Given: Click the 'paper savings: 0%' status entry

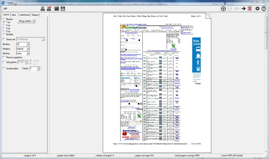Looking at the screenshot, I should pos(144,155).
